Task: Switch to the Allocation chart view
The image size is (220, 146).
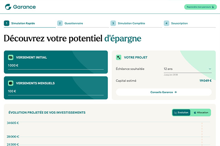Action: point(201,112)
